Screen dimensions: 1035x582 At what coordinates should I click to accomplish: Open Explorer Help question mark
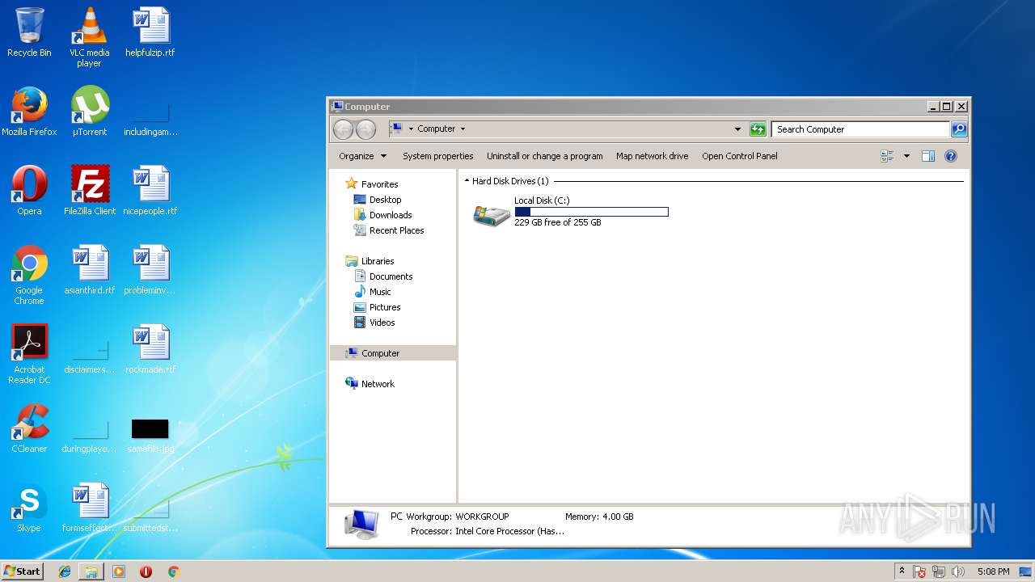click(951, 156)
